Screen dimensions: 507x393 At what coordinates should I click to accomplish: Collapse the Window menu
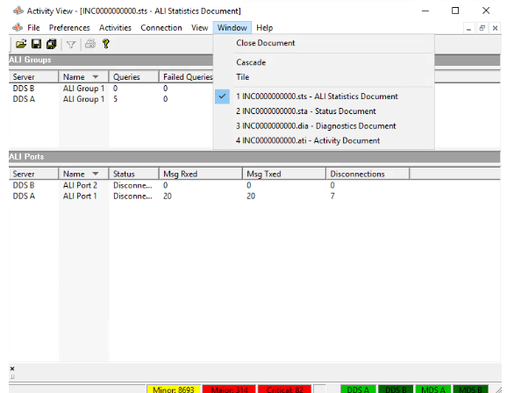(x=232, y=28)
